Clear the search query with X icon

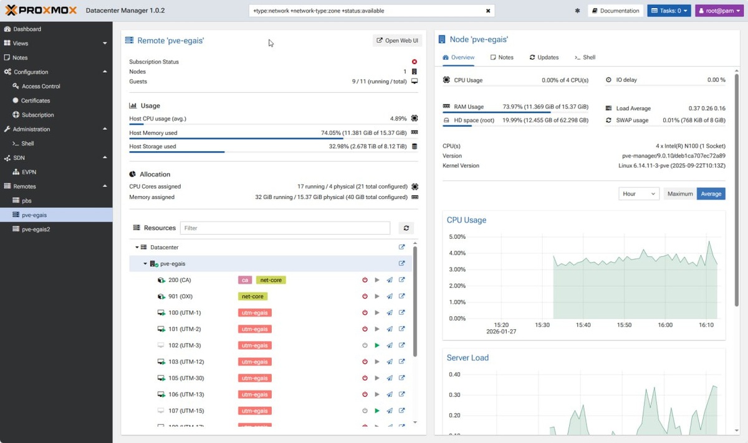point(488,11)
